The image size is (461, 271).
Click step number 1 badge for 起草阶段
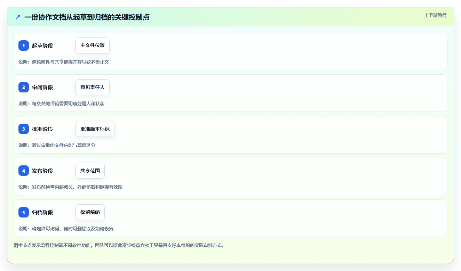[24, 46]
